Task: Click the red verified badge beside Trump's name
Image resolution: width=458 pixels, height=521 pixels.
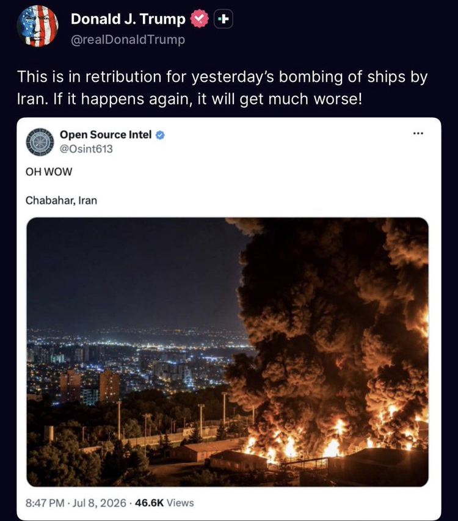Action: [199, 19]
